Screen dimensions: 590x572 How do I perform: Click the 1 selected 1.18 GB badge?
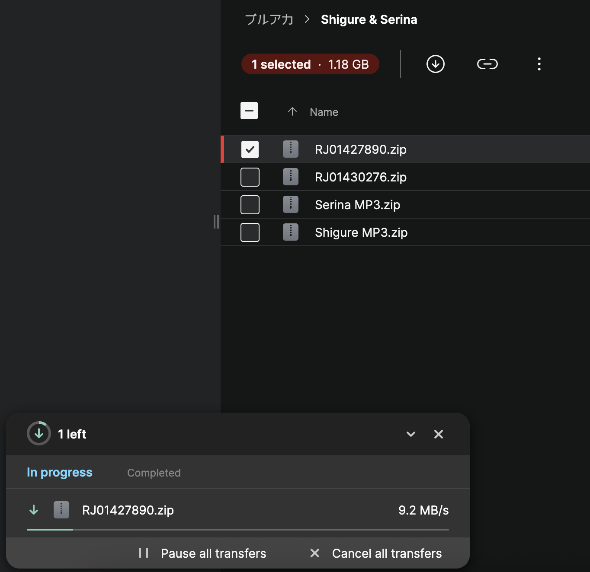pyautogui.click(x=310, y=64)
